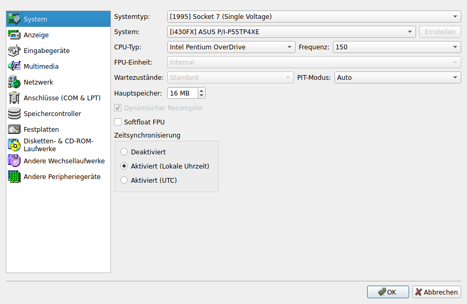Click the Netzwerk globe icon
Screen dimensions: 467x304
[14, 82]
